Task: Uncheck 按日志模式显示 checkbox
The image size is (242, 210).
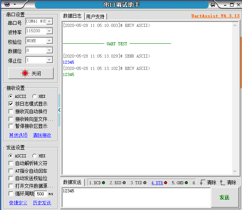Action: click(11, 104)
